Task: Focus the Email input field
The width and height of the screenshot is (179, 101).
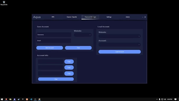Action: [54, 41]
